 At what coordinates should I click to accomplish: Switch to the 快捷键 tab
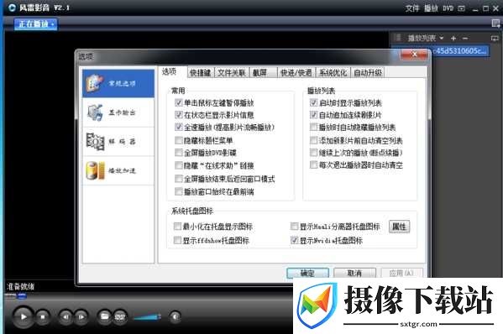pos(201,73)
